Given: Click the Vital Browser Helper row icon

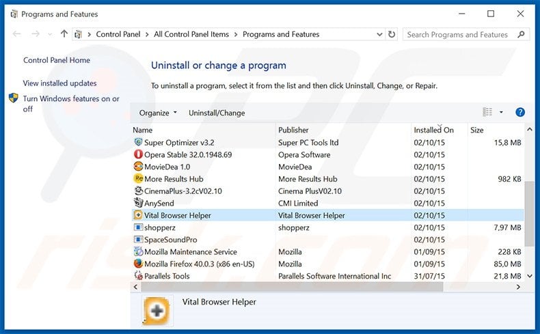Looking at the screenshot, I should pyautogui.click(x=138, y=215).
